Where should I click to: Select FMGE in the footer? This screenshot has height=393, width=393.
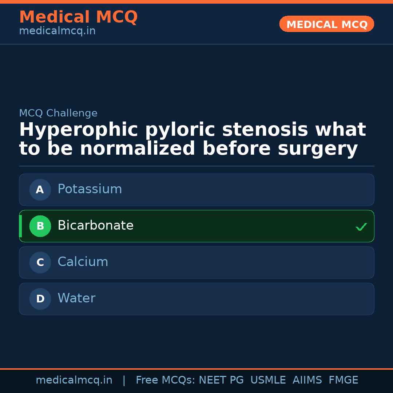343,380
